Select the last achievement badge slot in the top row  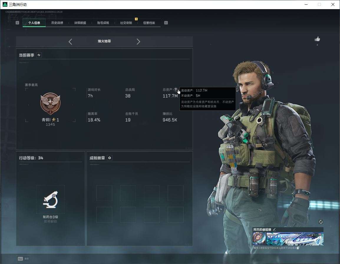[x=175, y=193]
